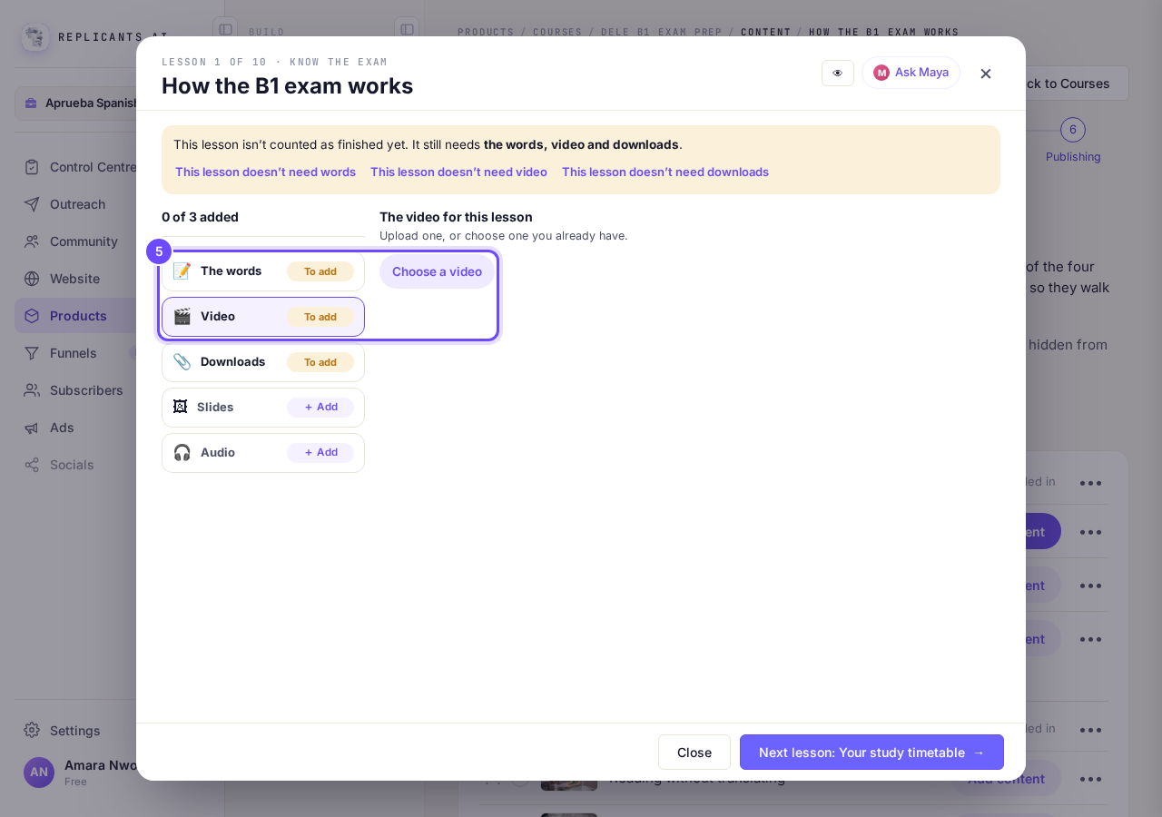Click 'This lesson doesn't need downloads' link

pyautogui.click(x=665, y=172)
